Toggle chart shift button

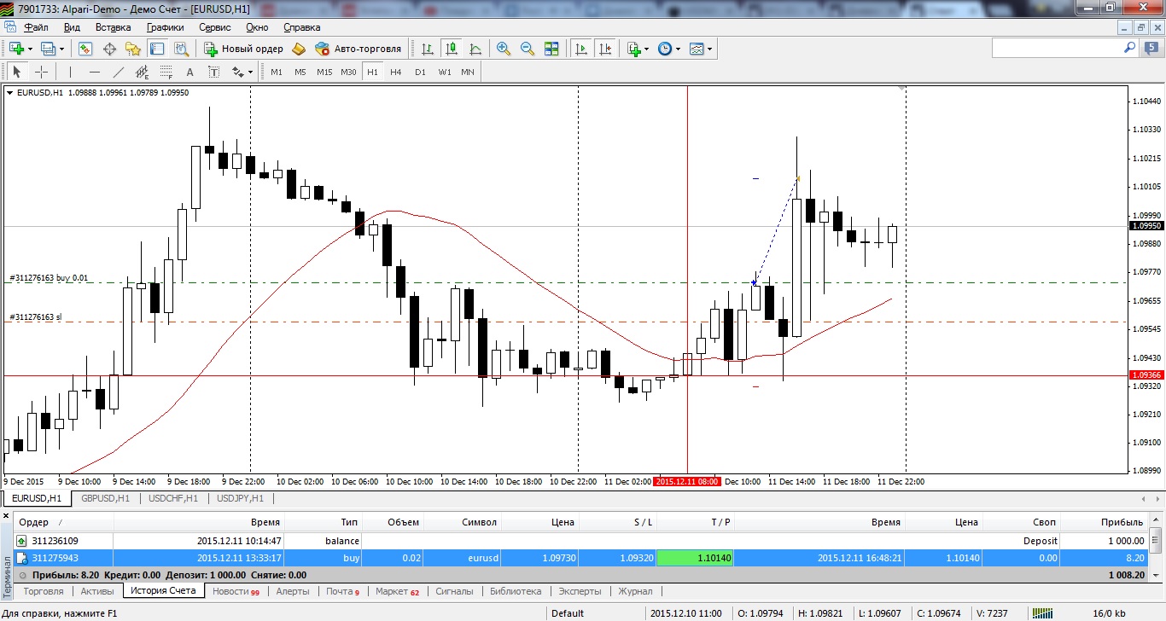[605, 49]
